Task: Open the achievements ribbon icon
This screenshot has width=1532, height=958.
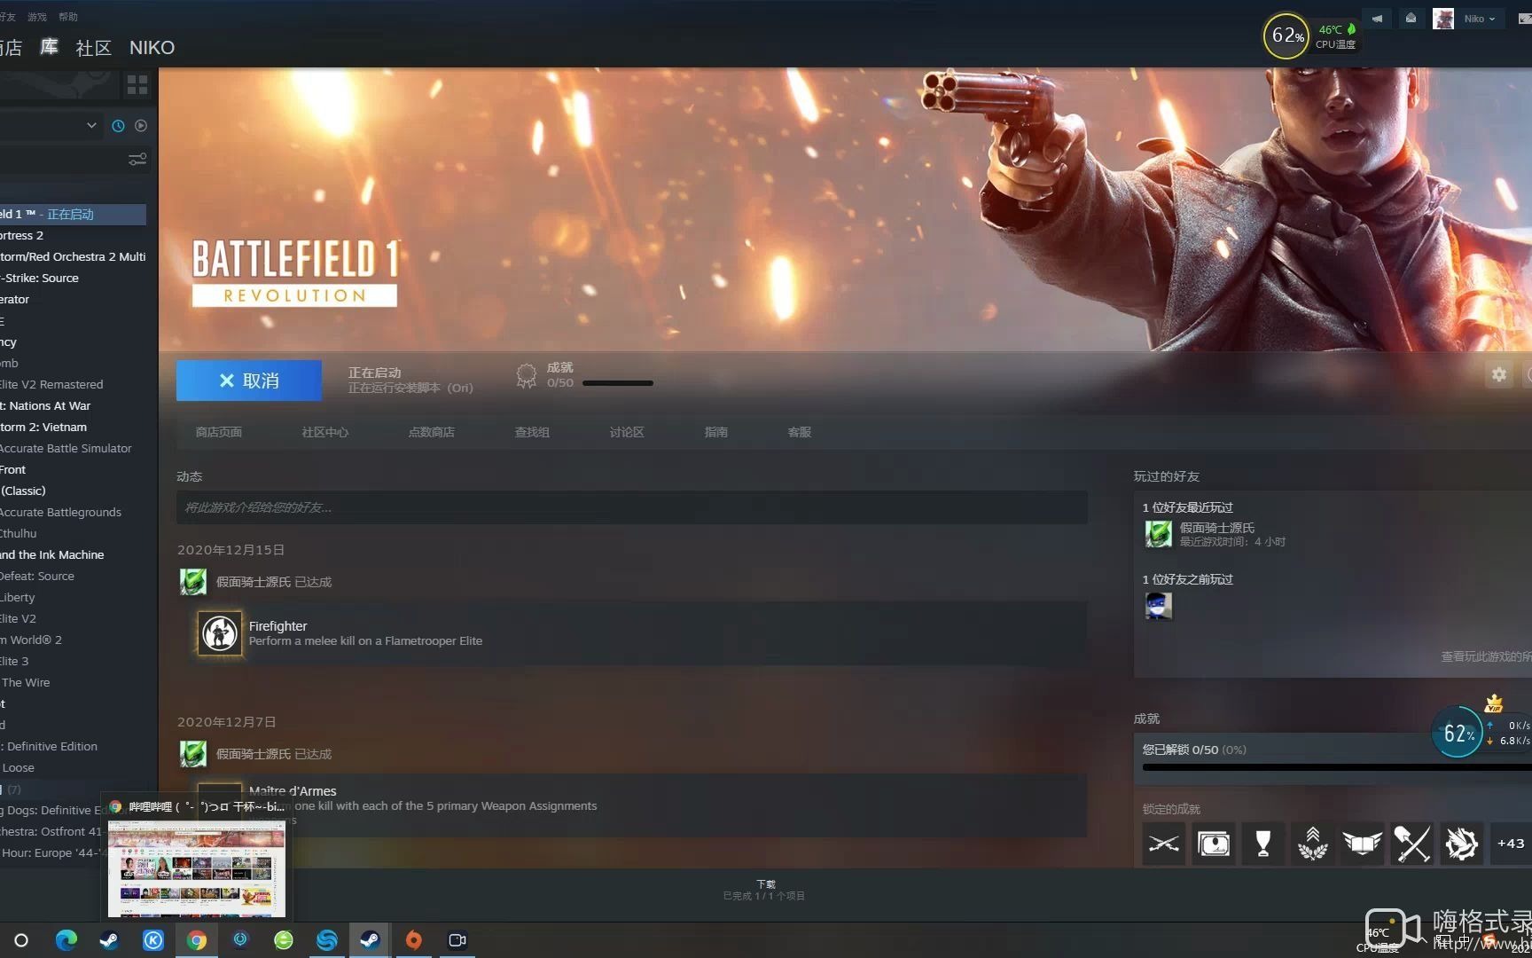Action: point(527,375)
